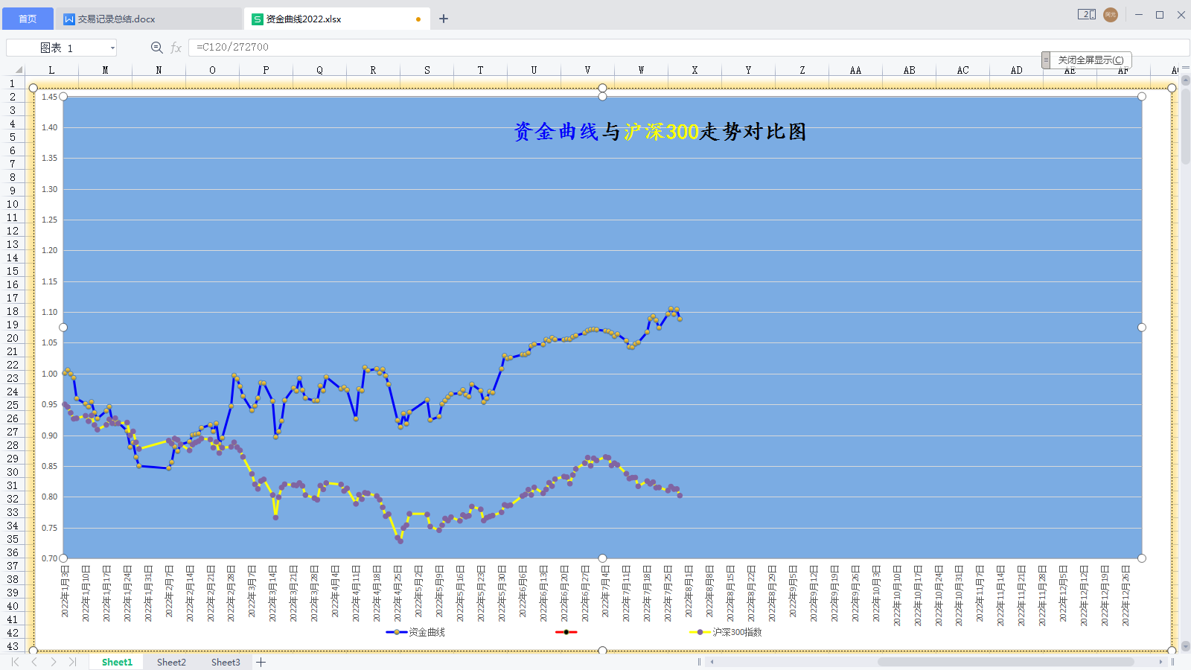Click the grip handle of the fullscreen toolbar
This screenshot has width=1191, height=670.
click(x=1046, y=60)
